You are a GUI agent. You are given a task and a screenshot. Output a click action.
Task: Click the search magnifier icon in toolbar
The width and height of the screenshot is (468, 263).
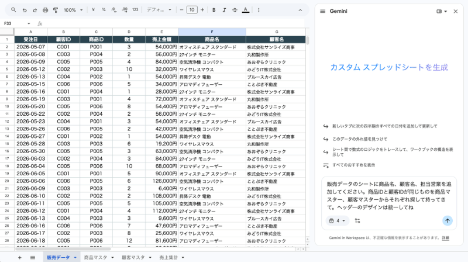(x=13, y=10)
